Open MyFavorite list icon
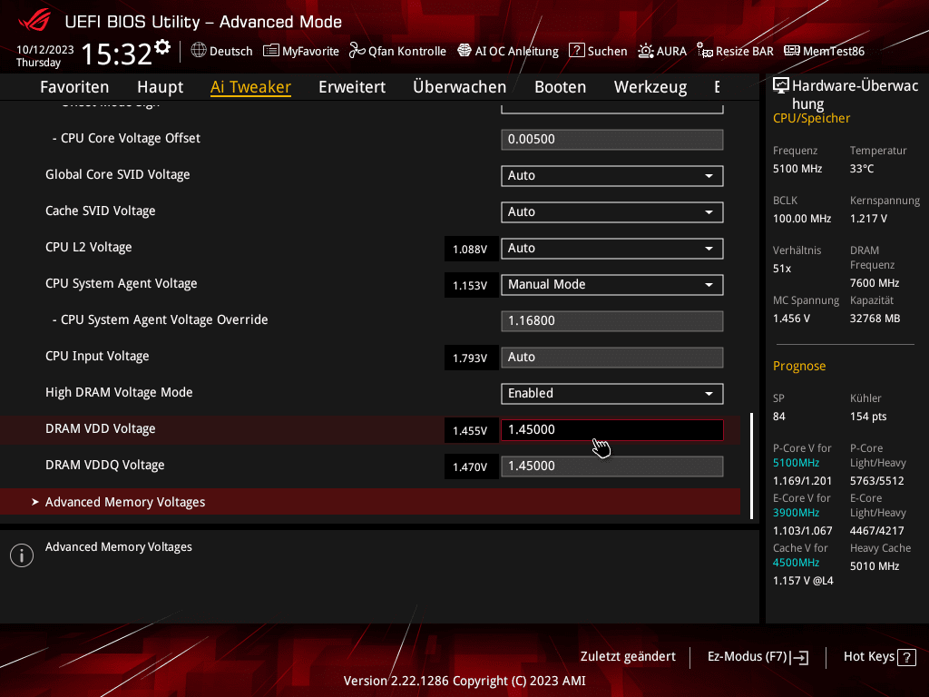 [270, 51]
